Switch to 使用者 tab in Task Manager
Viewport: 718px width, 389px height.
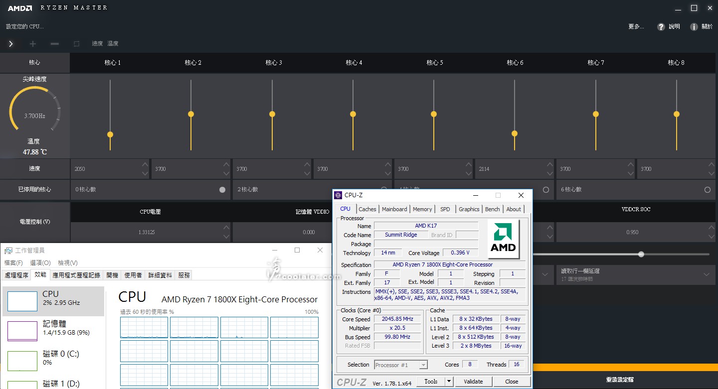pos(133,275)
